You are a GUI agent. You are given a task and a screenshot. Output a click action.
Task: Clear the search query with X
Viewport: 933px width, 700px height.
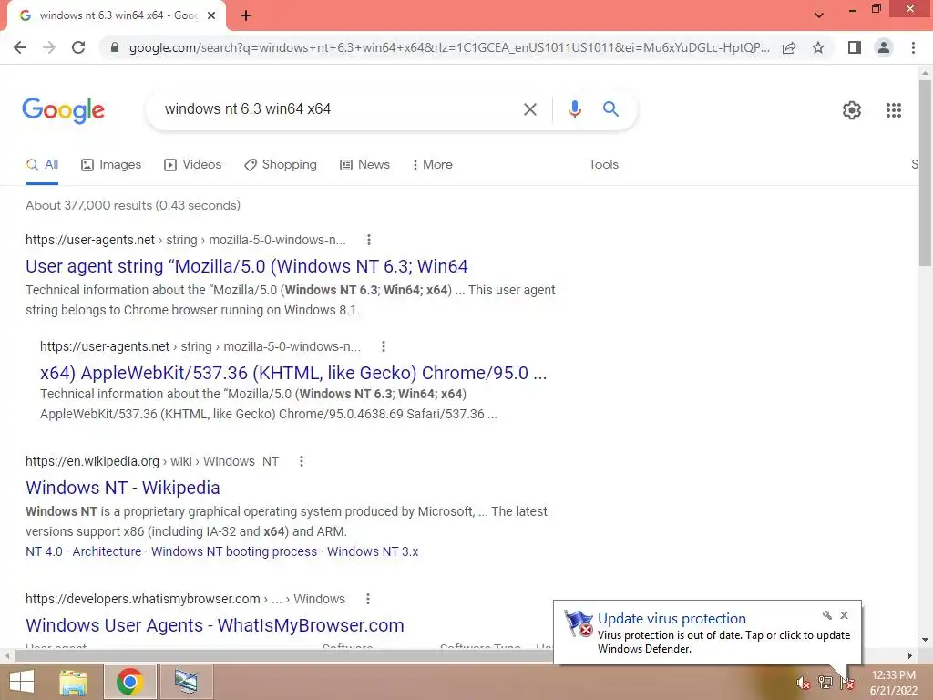pos(529,109)
